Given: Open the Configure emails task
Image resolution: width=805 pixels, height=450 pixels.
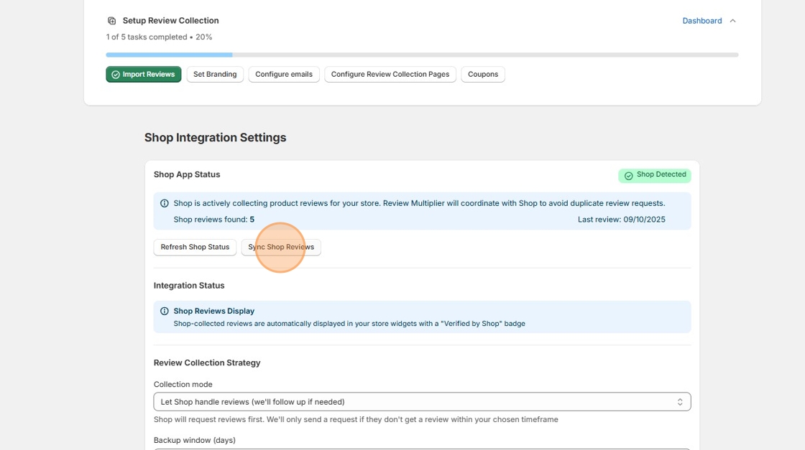Looking at the screenshot, I should 284,75.
